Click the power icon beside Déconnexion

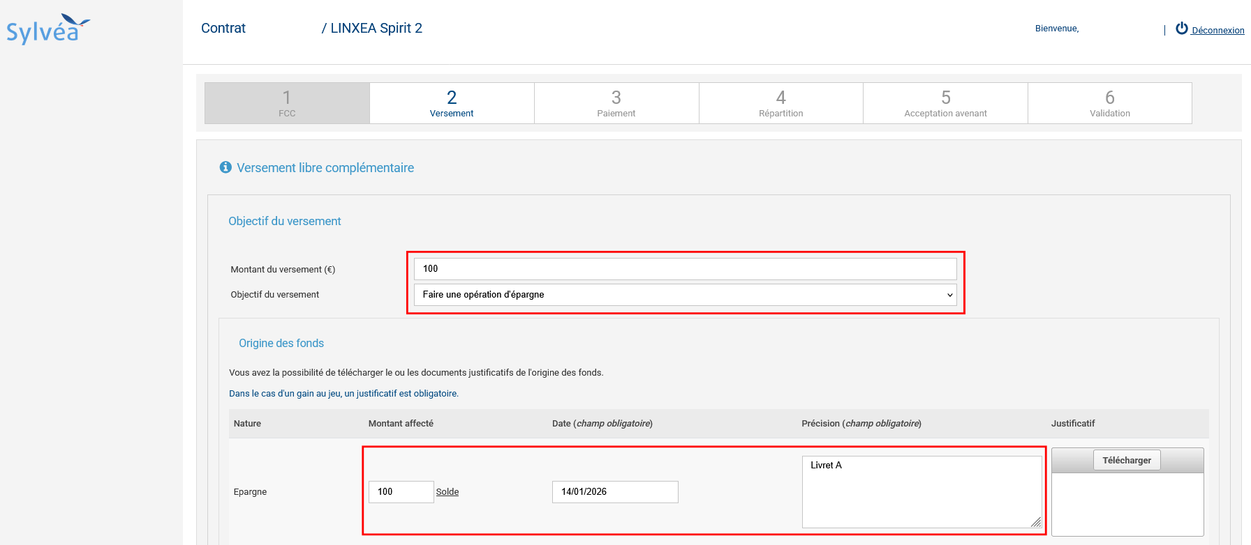tap(1182, 29)
